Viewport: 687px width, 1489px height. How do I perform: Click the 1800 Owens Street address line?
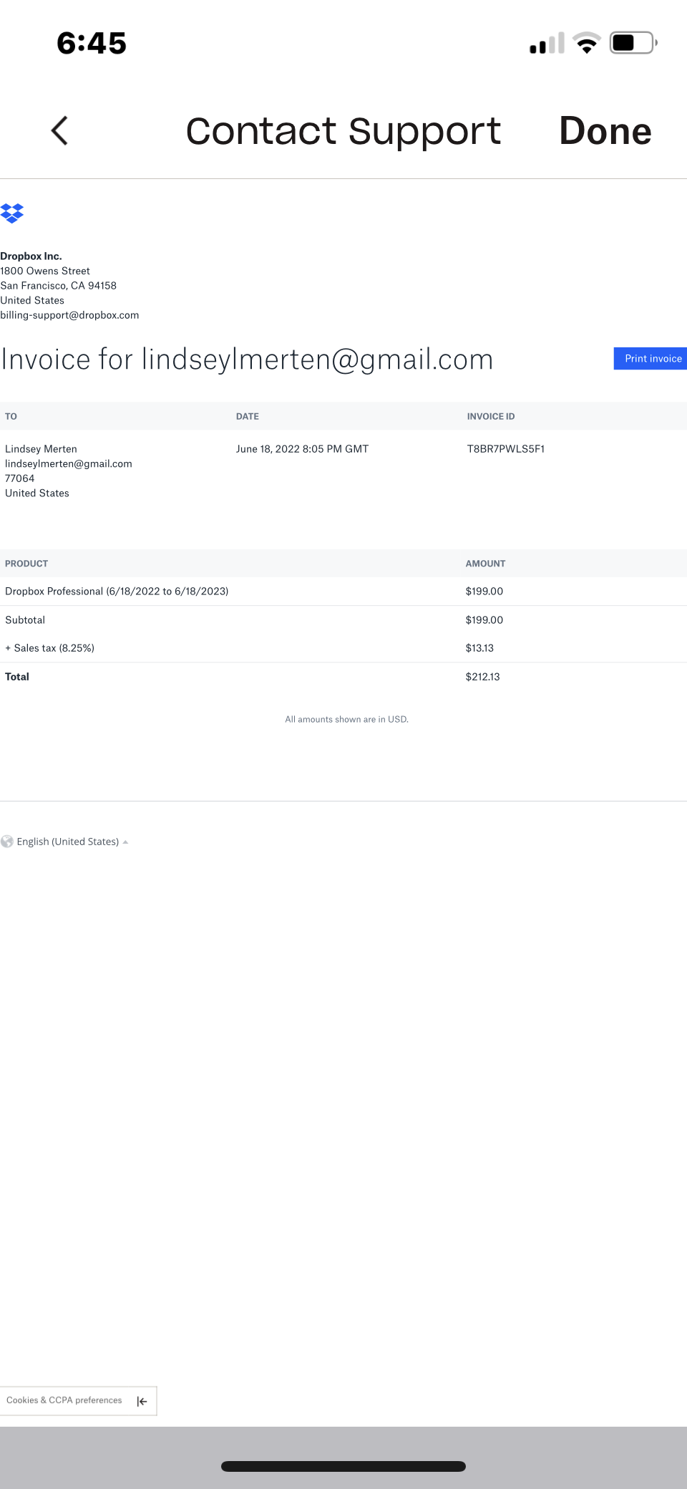[x=45, y=271]
